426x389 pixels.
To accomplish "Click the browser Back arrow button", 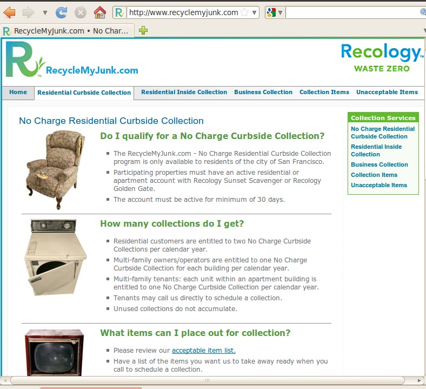I will (x=10, y=12).
